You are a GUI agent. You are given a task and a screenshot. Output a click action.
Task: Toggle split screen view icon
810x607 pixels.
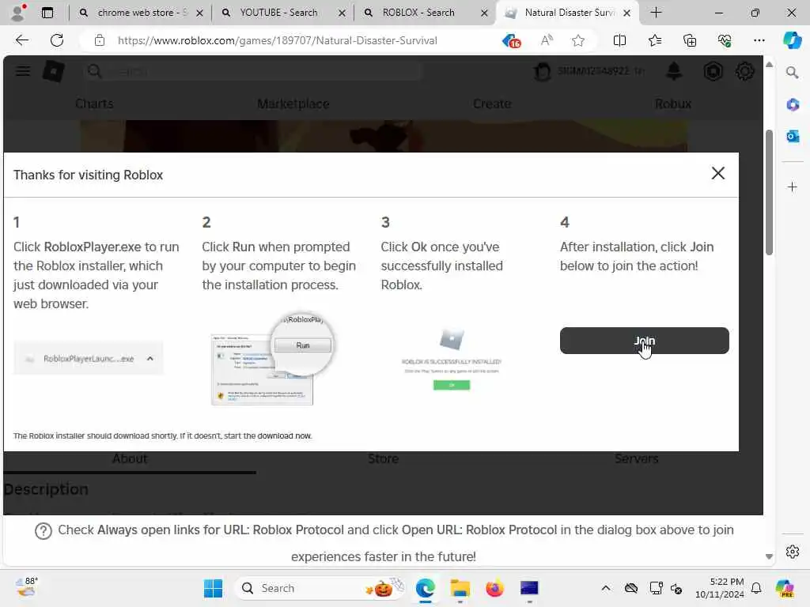[619, 40]
